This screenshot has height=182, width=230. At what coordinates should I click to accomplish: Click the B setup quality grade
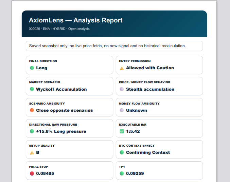[x=38, y=152]
